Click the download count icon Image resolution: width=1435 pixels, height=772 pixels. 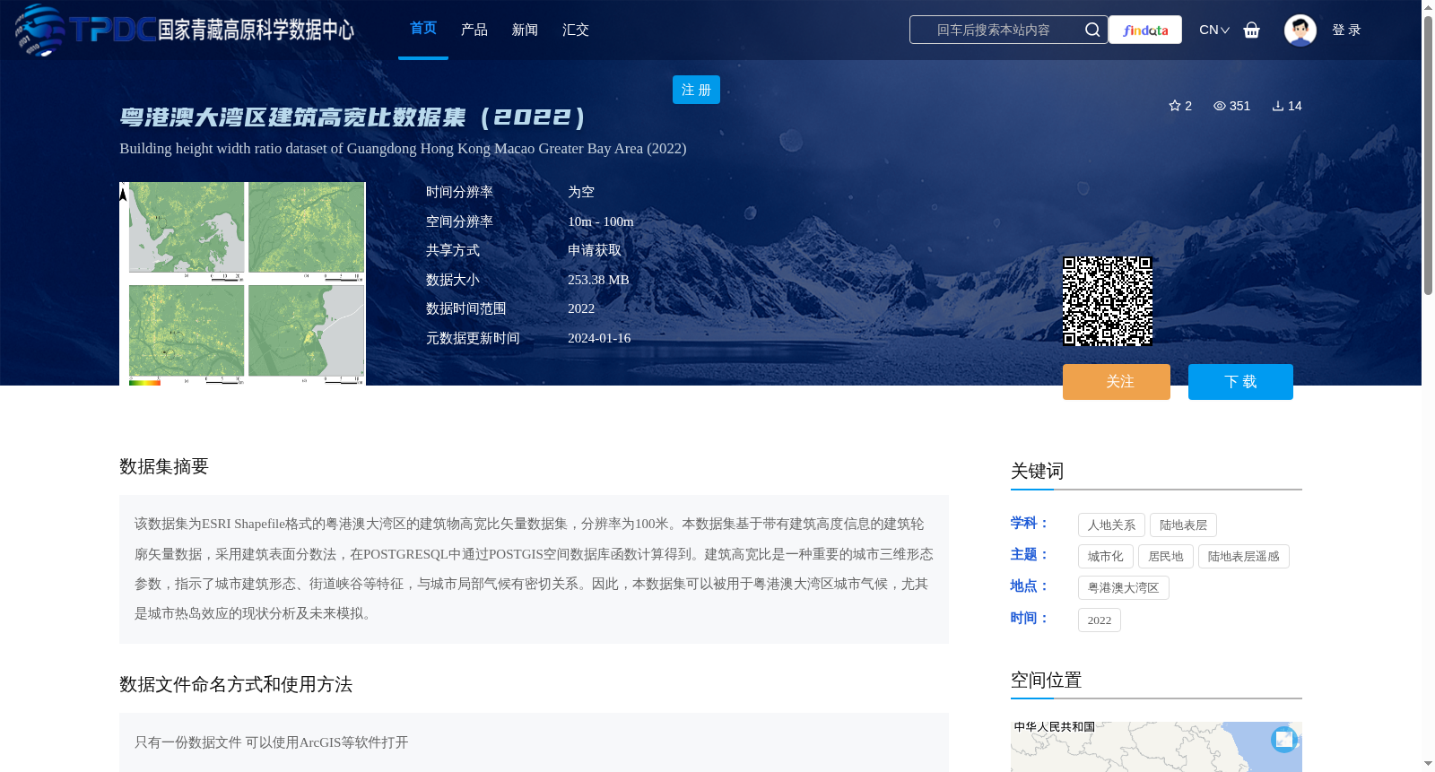pos(1278,106)
